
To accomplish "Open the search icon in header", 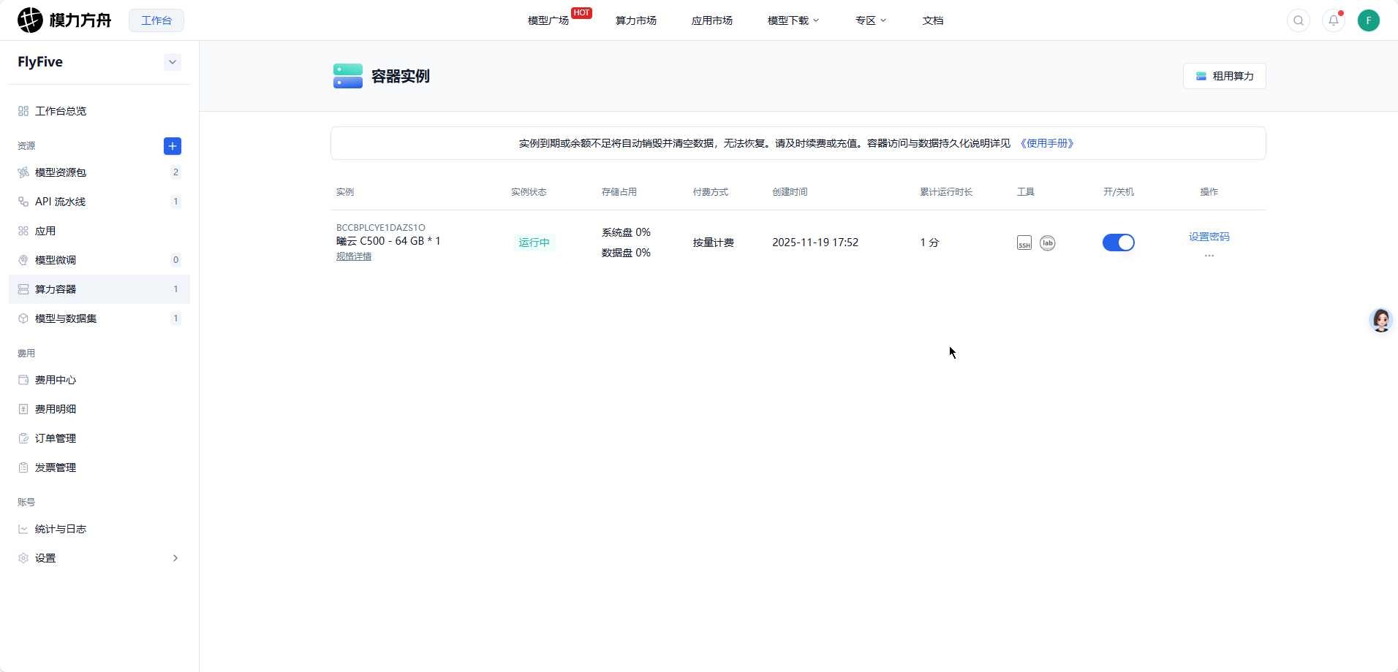I will coord(1298,20).
